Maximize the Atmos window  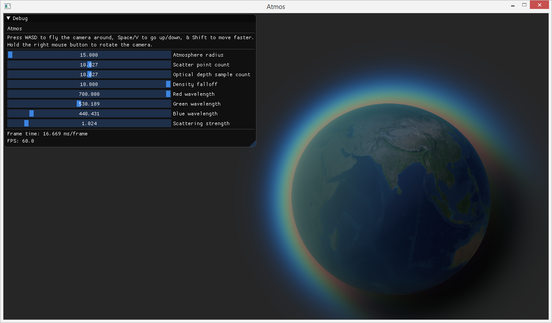524,5
